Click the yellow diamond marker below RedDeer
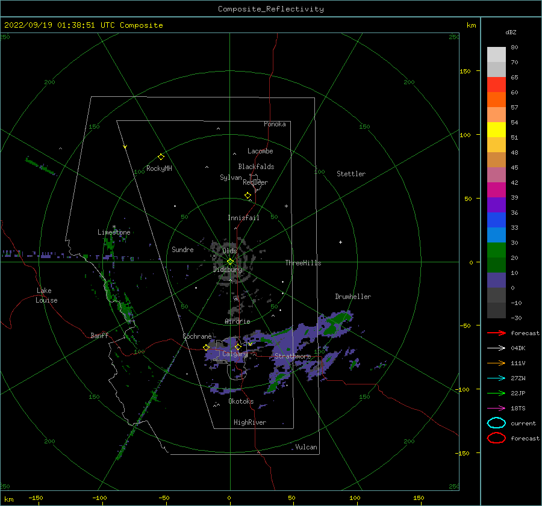 tap(248, 196)
